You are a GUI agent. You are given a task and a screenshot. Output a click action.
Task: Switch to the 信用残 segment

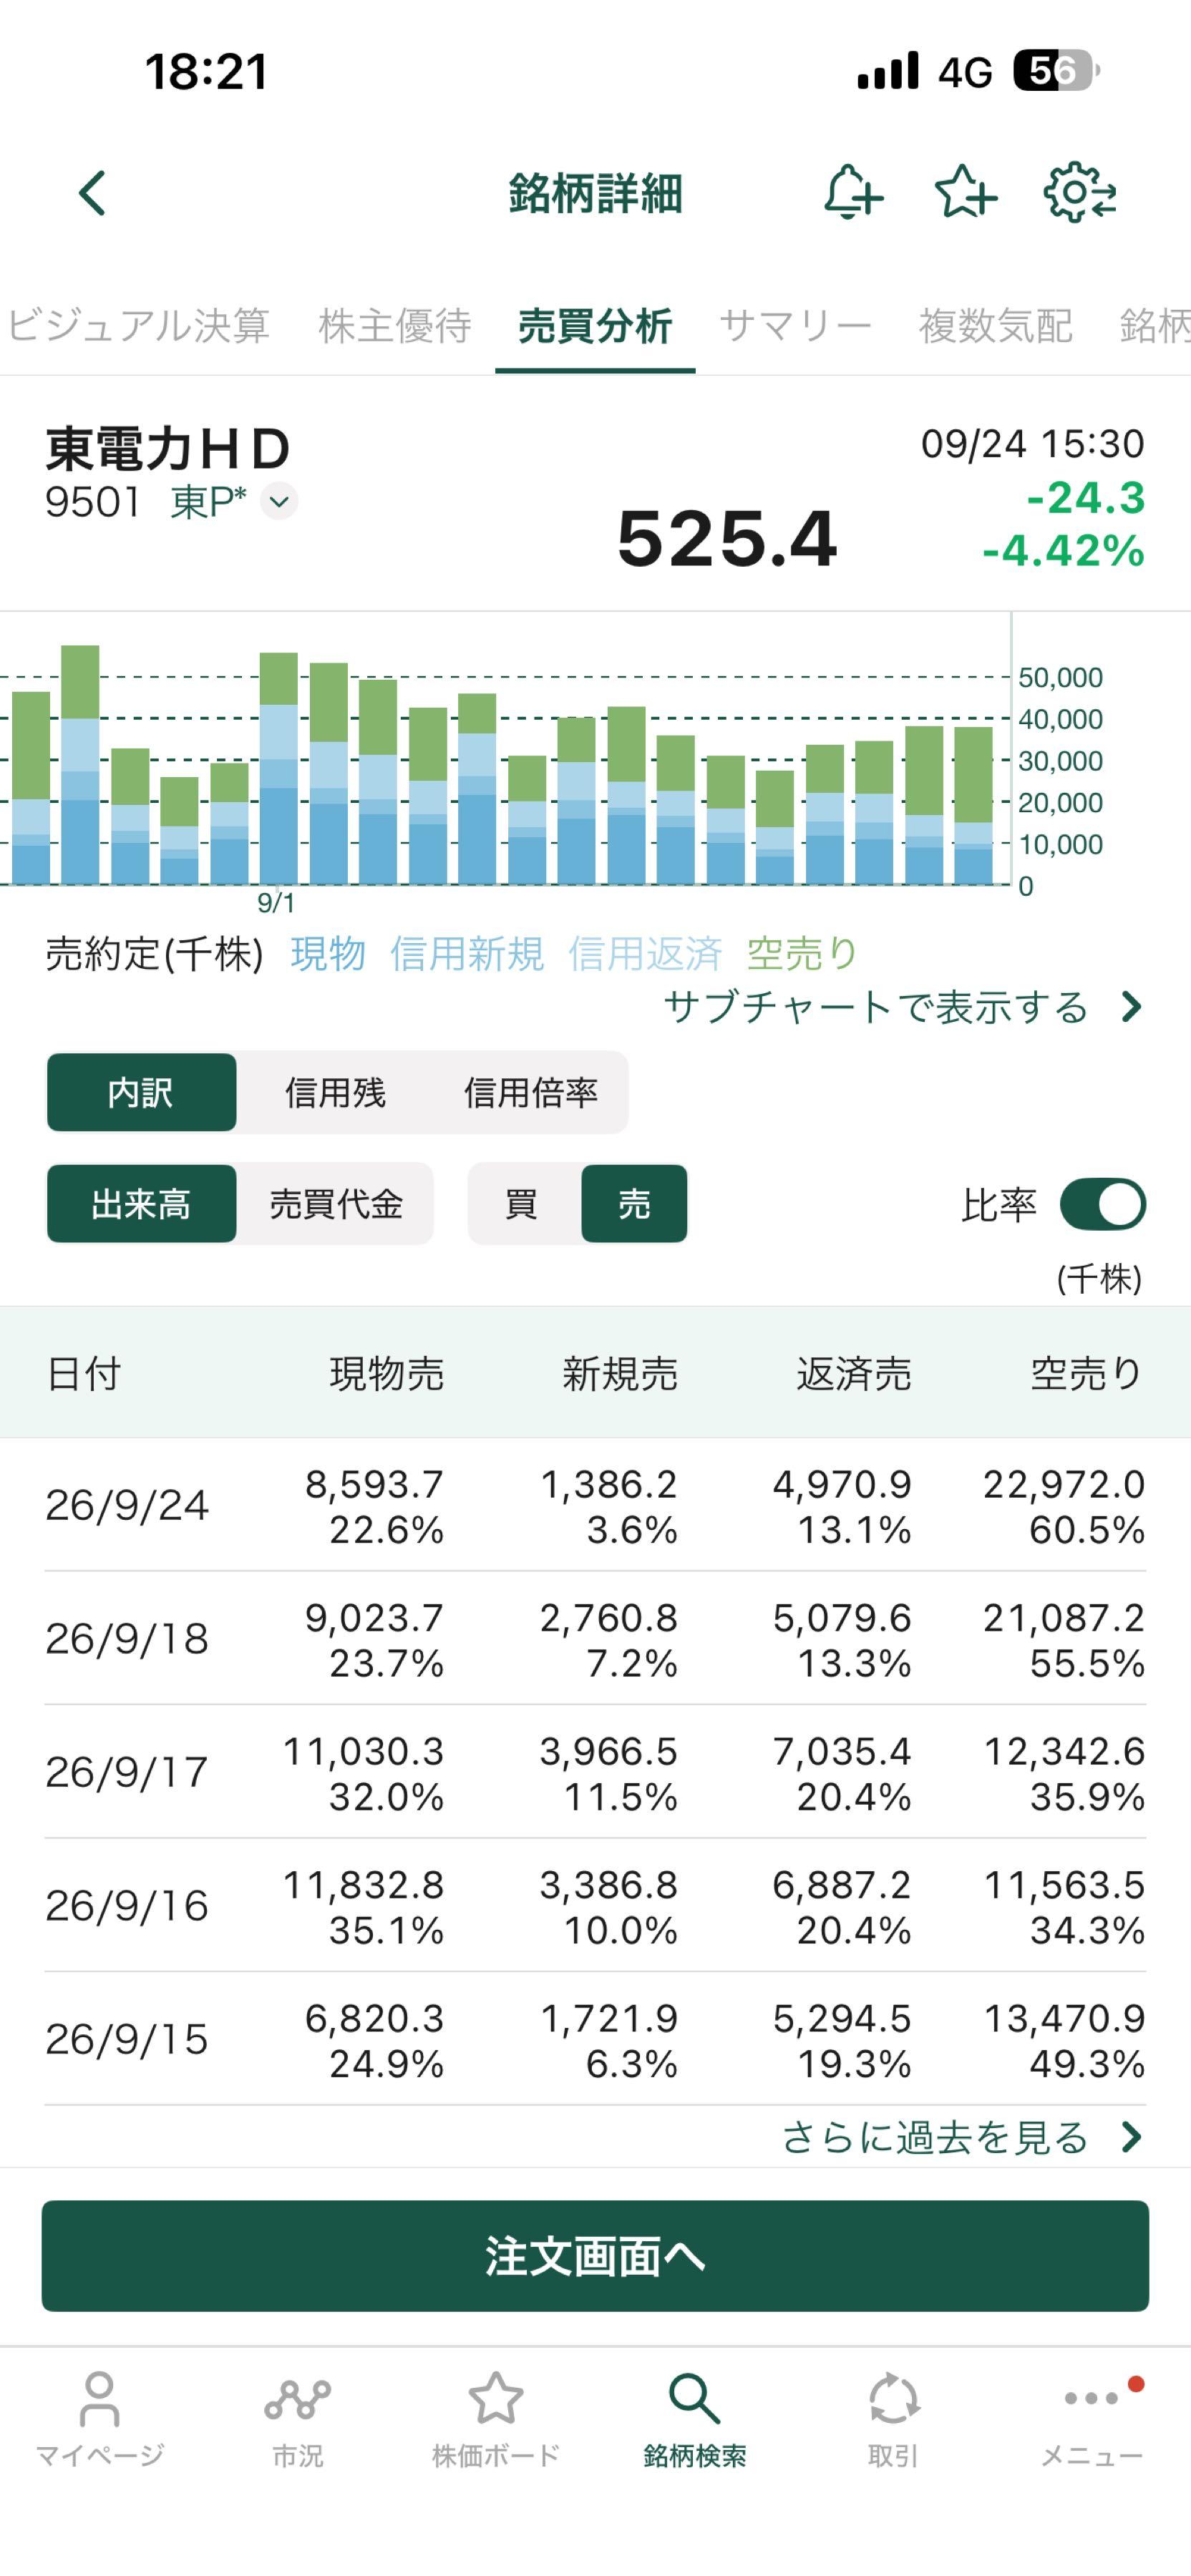[335, 1092]
